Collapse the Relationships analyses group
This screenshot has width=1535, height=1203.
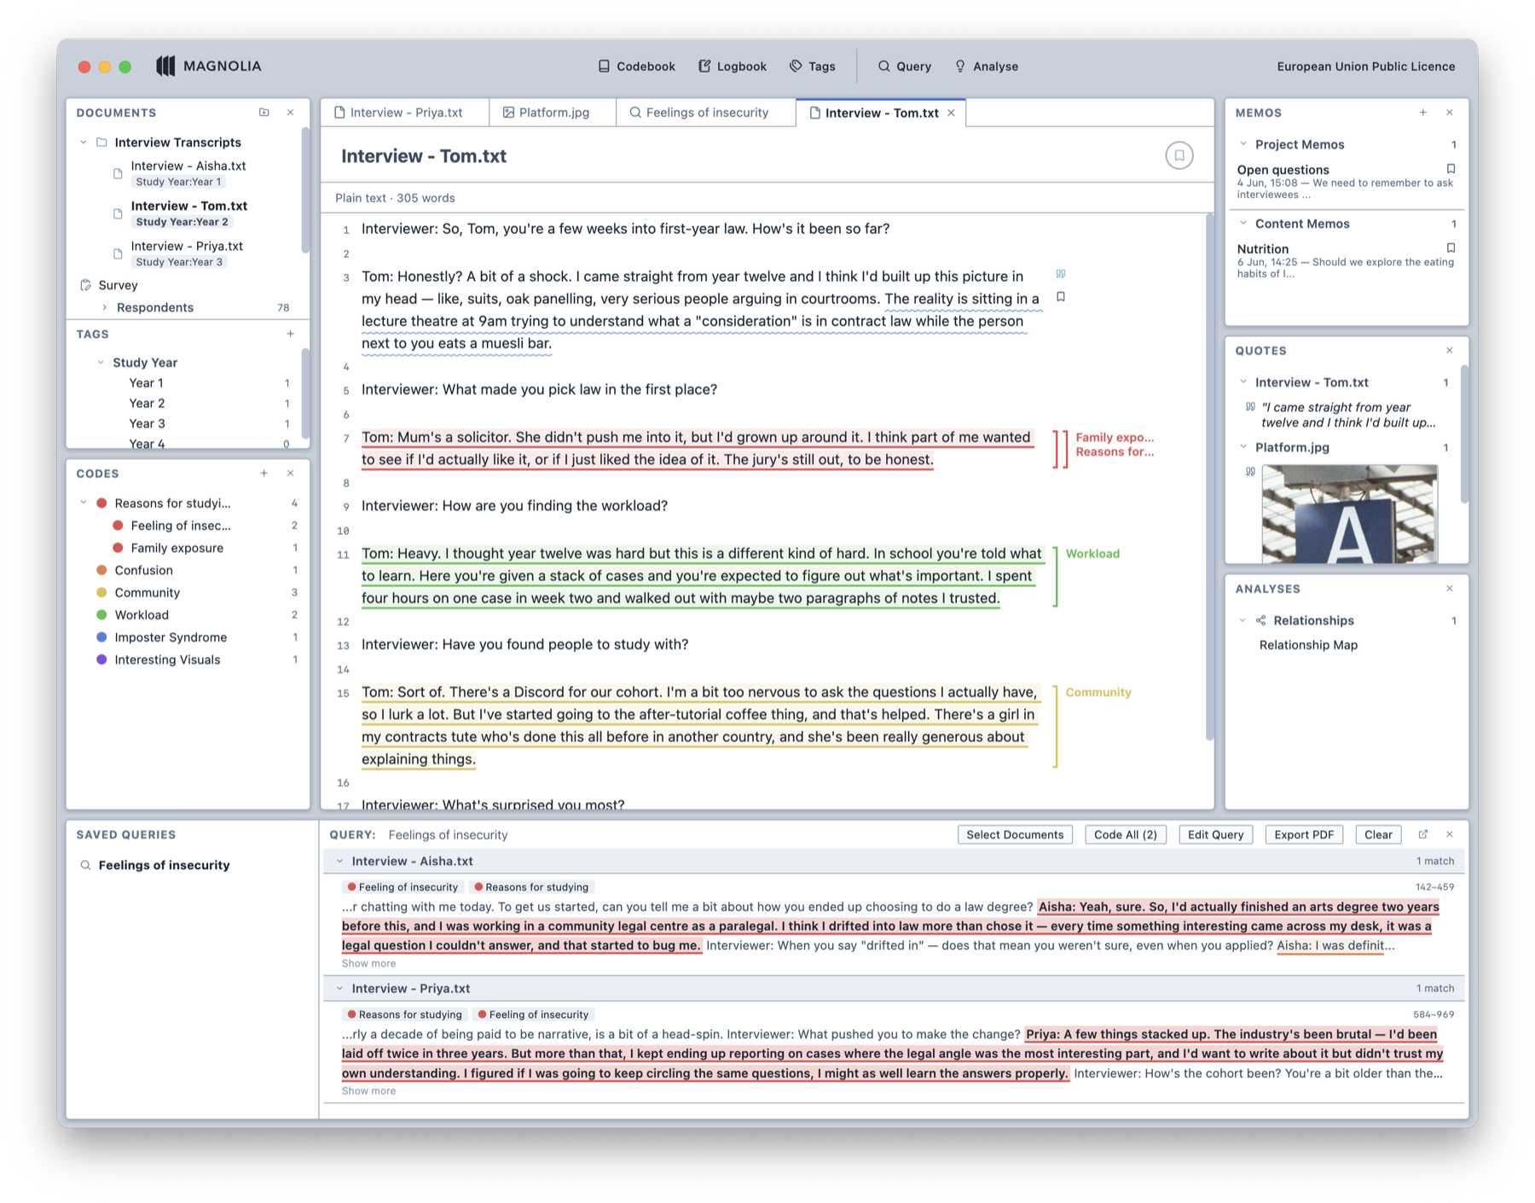tap(1243, 620)
